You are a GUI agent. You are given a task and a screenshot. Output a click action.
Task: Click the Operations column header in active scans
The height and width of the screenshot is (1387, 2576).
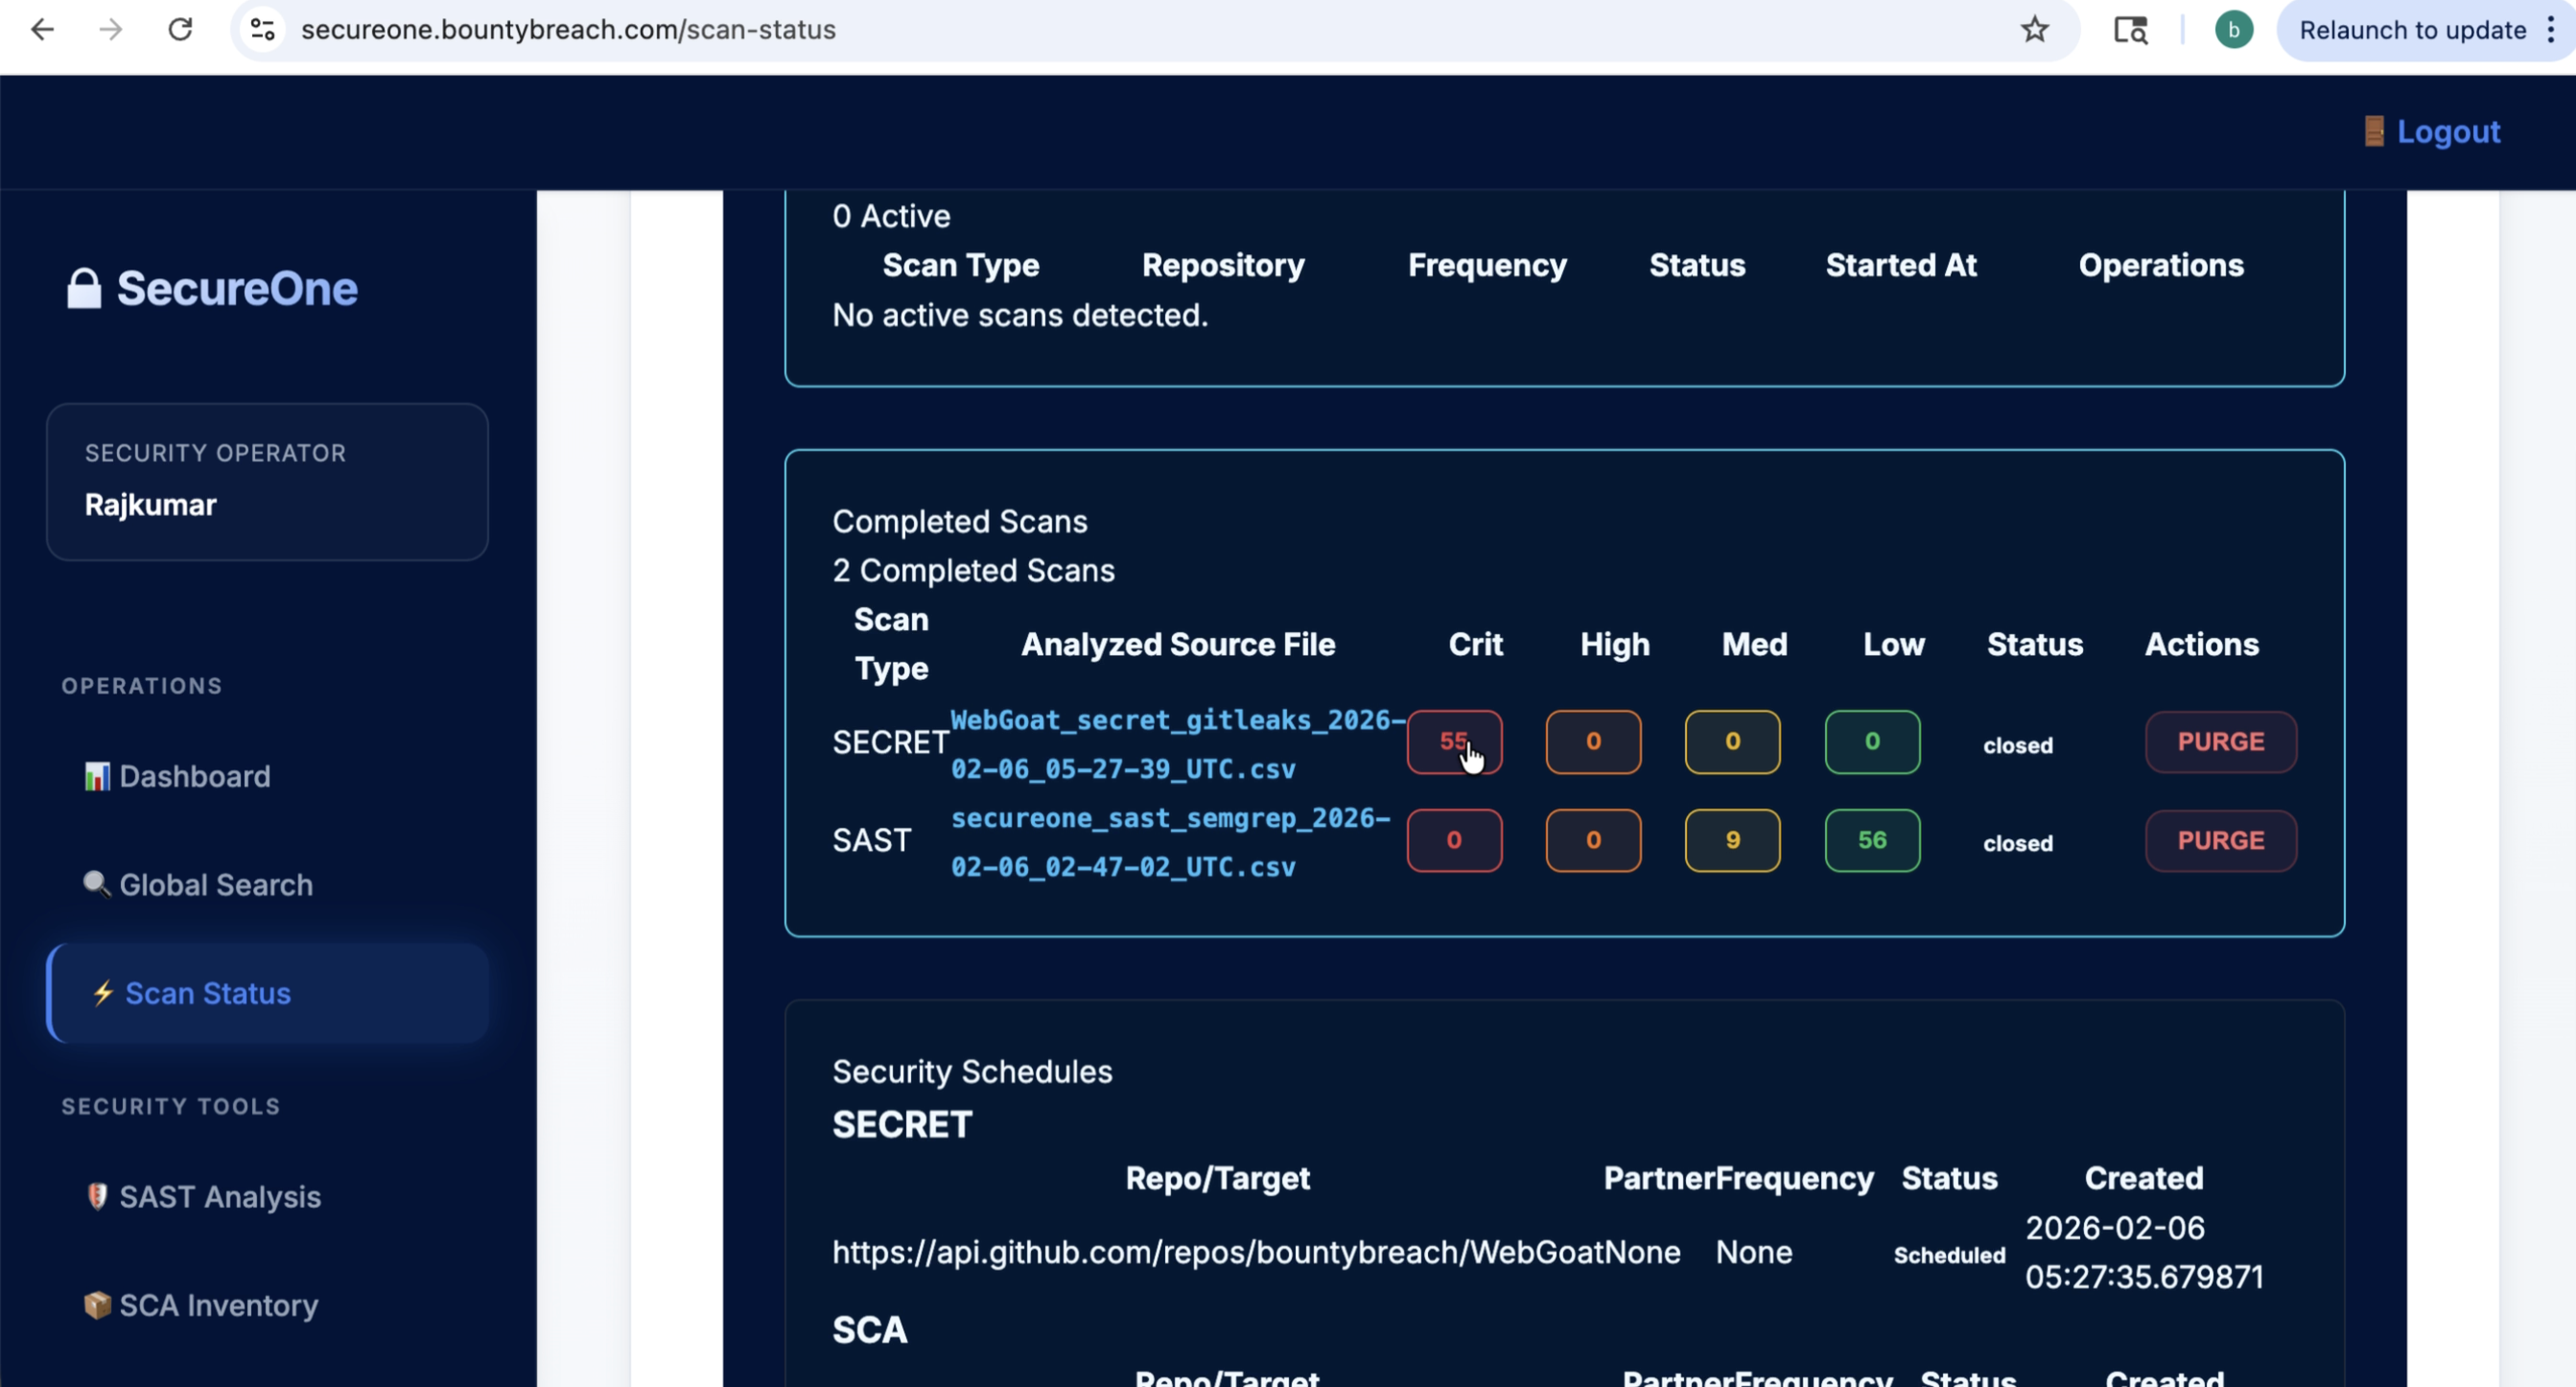tap(2161, 265)
